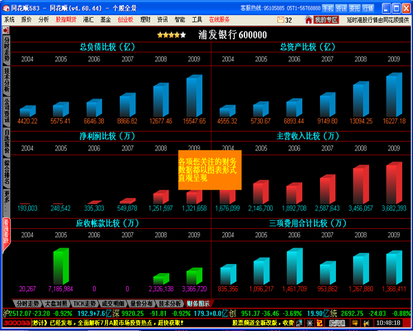Click the 同花顺 app icon in the title bar

6,8
